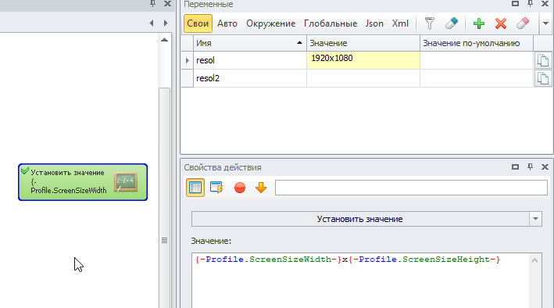554x308 pixels.
Task: Open the action settings lightning icon
Action: click(216, 188)
